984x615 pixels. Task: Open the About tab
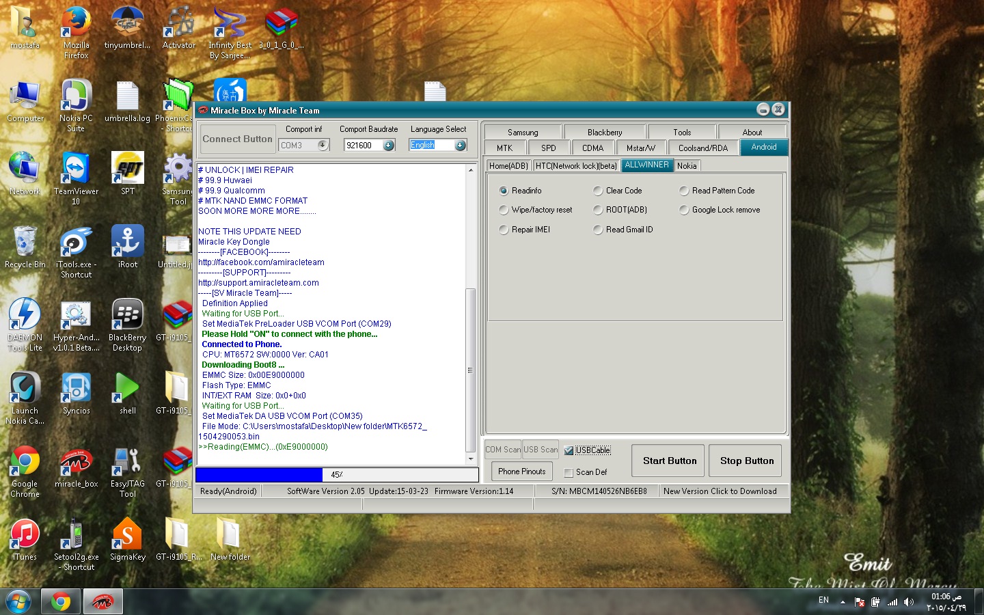coord(752,132)
